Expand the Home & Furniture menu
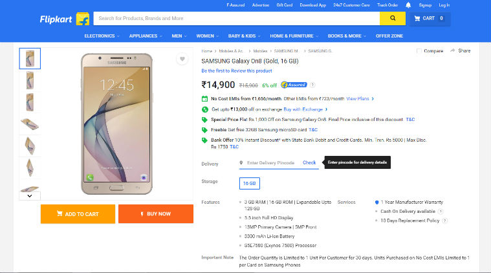This screenshot has width=491, height=273. point(294,36)
